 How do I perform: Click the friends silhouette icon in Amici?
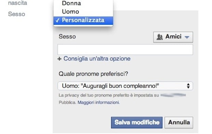[160, 37]
